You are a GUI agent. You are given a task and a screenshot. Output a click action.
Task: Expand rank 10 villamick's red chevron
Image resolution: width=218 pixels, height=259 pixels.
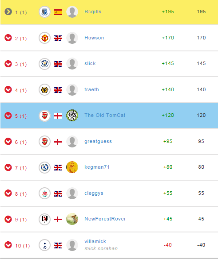coord(8,245)
